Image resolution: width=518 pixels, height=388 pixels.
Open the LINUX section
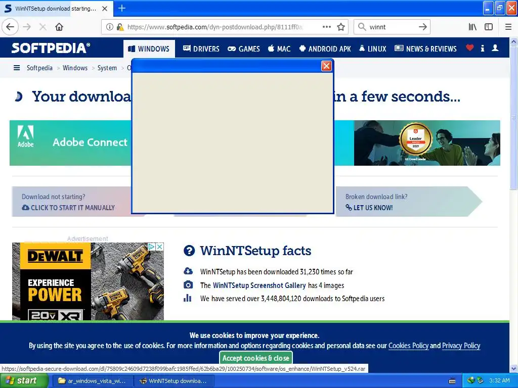(373, 49)
